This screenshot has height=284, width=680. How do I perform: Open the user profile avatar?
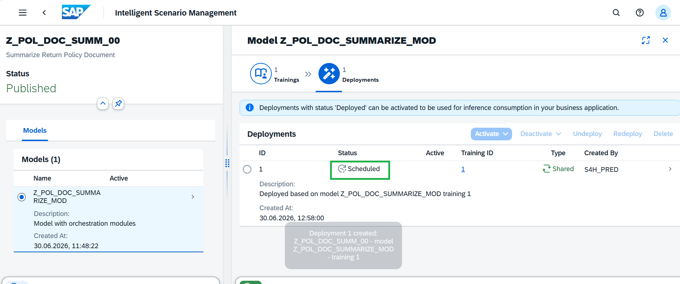663,13
